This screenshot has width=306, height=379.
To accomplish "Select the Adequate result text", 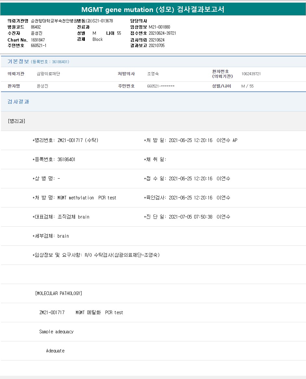I will pyautogui.click(x=55, y=351).
